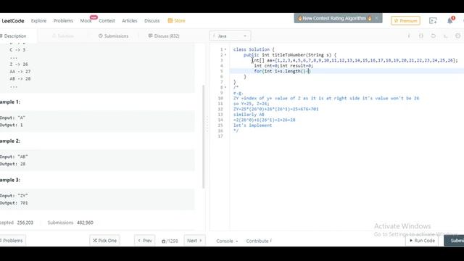Click the 'Input: "ZY"' example text
The image size is (464, 261).
[14, 196]
